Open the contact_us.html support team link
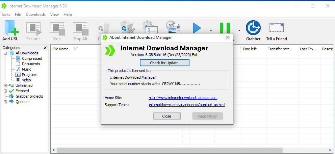The height and width of the screenshot is (154, 335). tap(187, 105)
